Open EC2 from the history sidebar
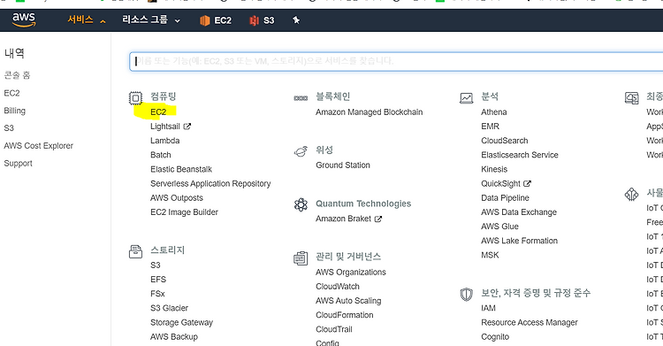The height and width of the screenshot is (346, 663). click(x=11, y=93)
